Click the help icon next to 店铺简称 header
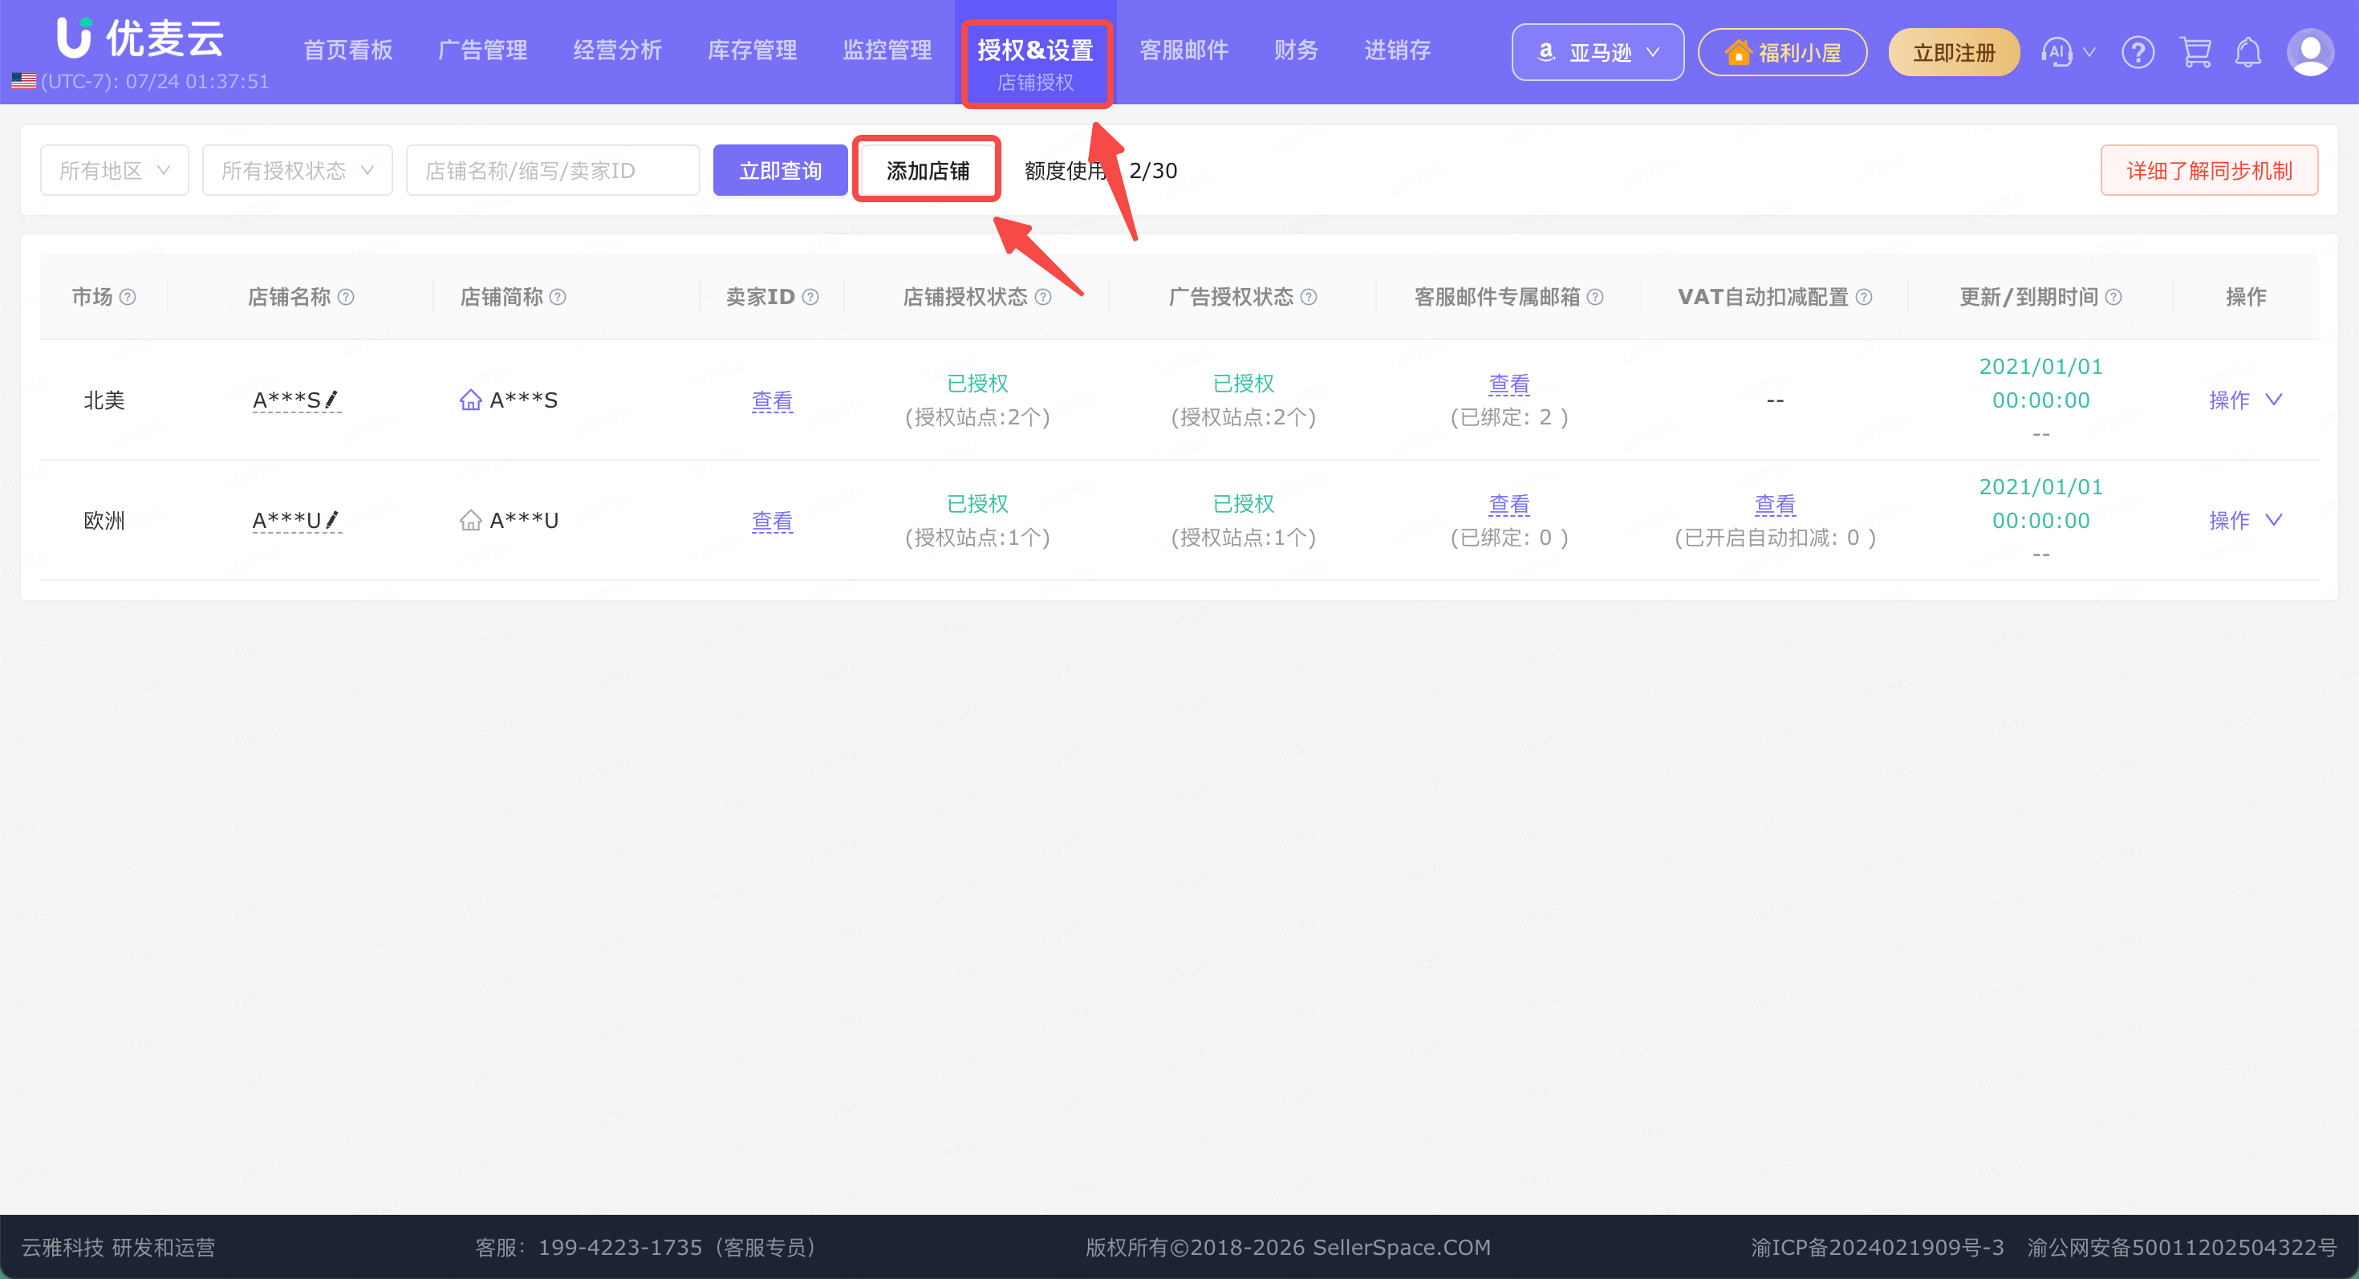The image size is (2359, 1279). pyautogui.click(x=558, y=297)
